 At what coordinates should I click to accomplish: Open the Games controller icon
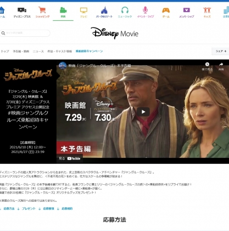[x=166, y=10]
